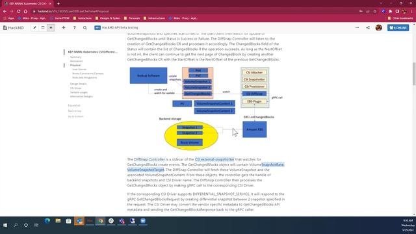Open Designs & Spikes bookmark folder

[107, 18]
